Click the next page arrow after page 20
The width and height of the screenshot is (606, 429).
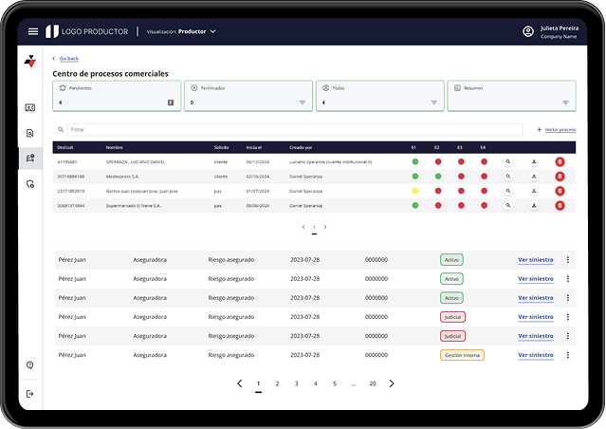392,383
